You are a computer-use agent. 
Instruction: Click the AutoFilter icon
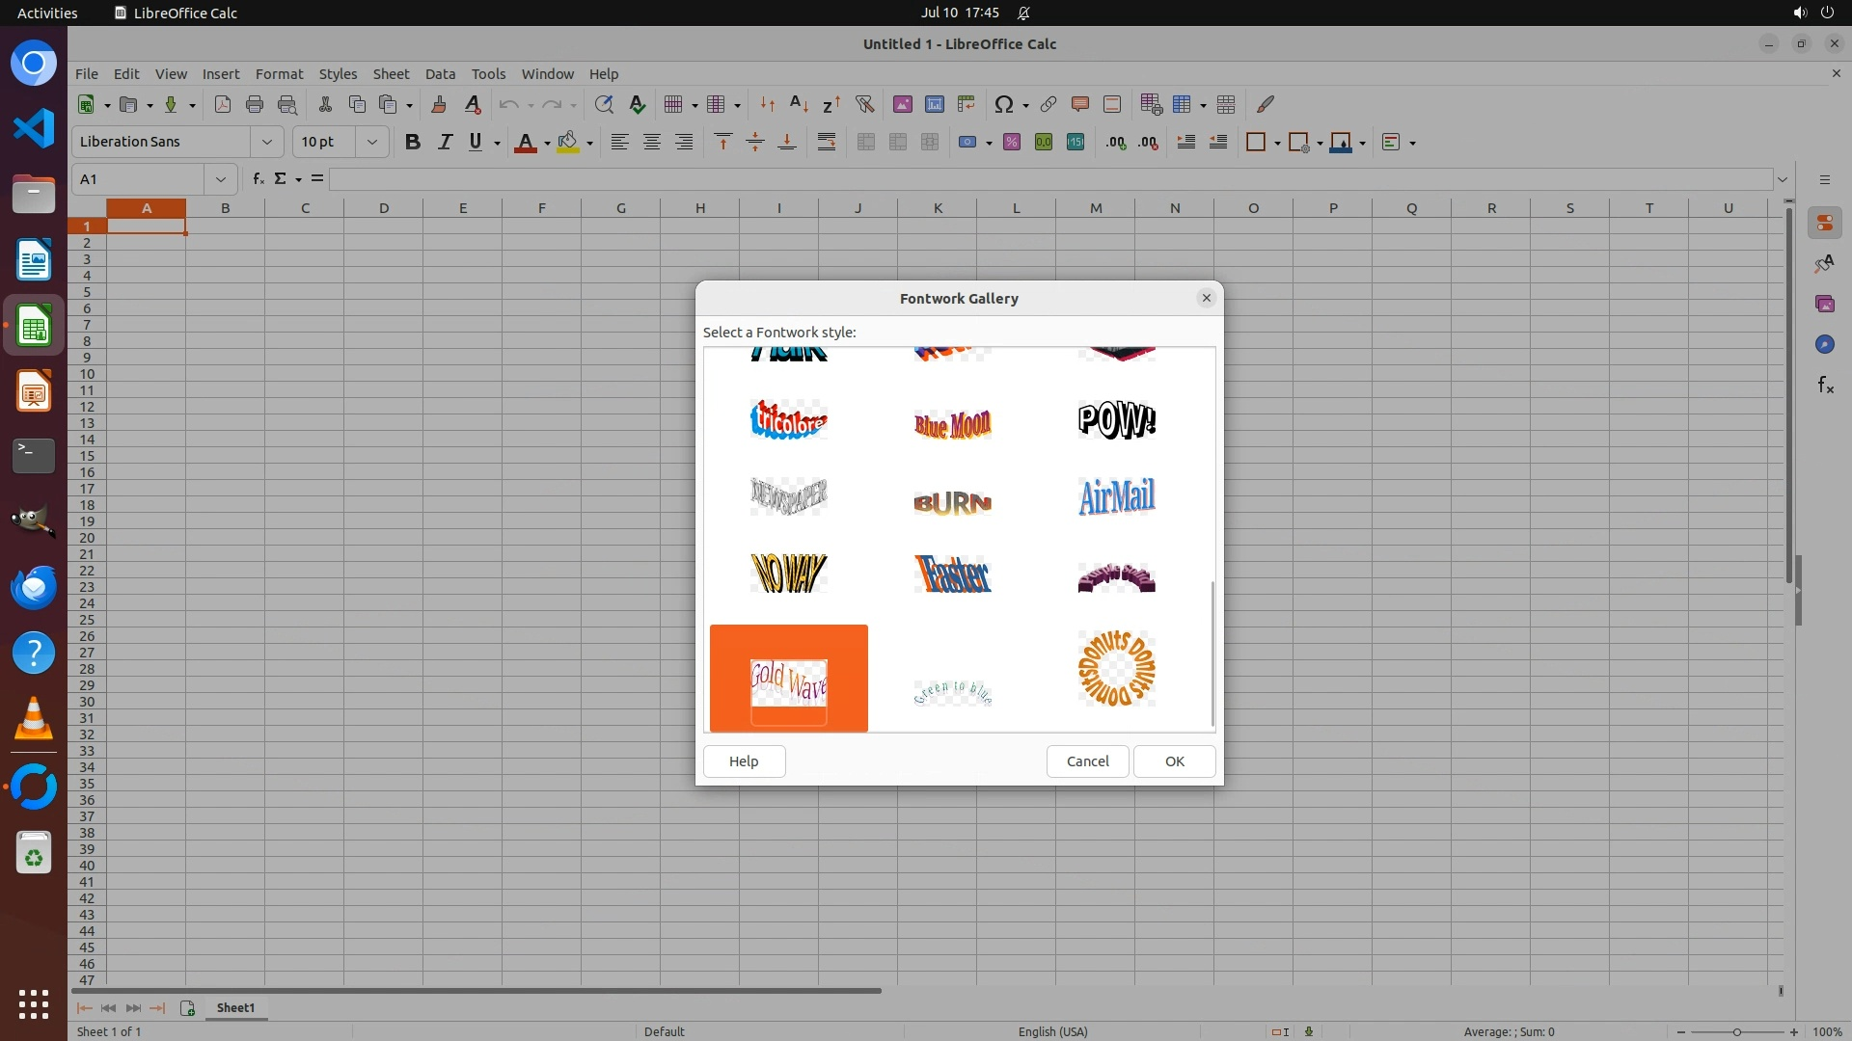point(864,104)
